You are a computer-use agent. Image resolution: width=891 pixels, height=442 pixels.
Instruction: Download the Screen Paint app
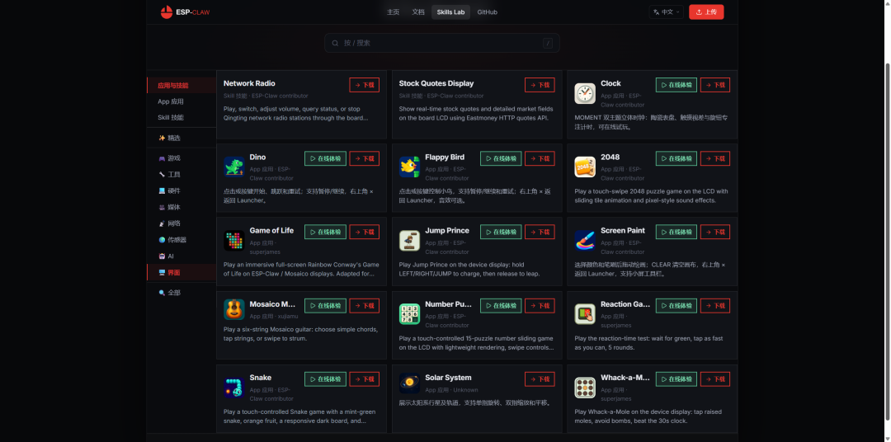714,232
